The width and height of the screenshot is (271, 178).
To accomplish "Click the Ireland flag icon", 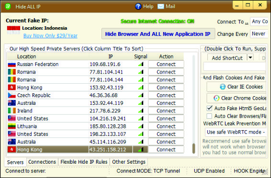I will point(12,111).
